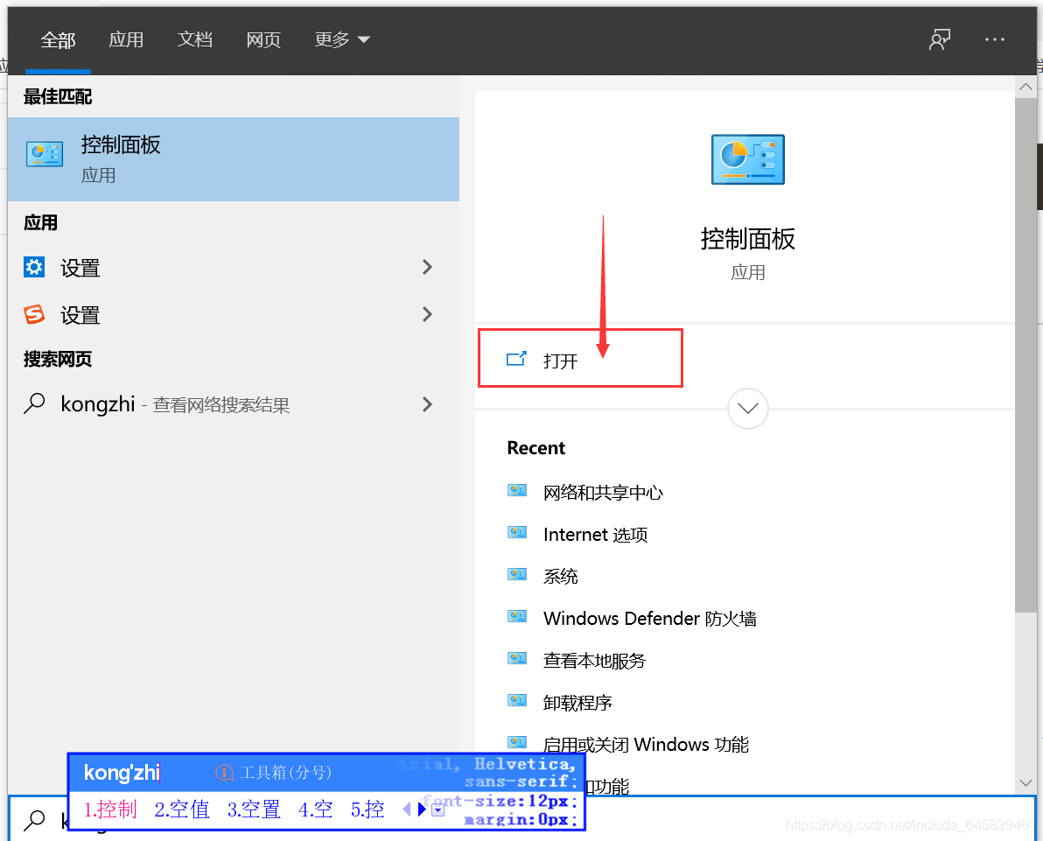Click the icon next to Internet 选项
Image resolution: width=1043 pixels, height=841 pixels.
click(517, 532)
